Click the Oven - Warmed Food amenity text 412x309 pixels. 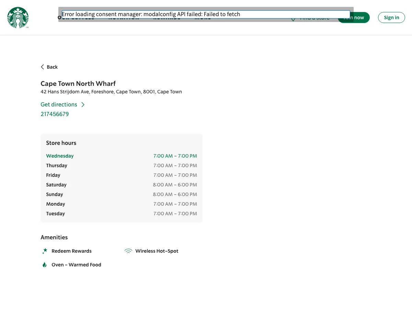coord(76,265)
